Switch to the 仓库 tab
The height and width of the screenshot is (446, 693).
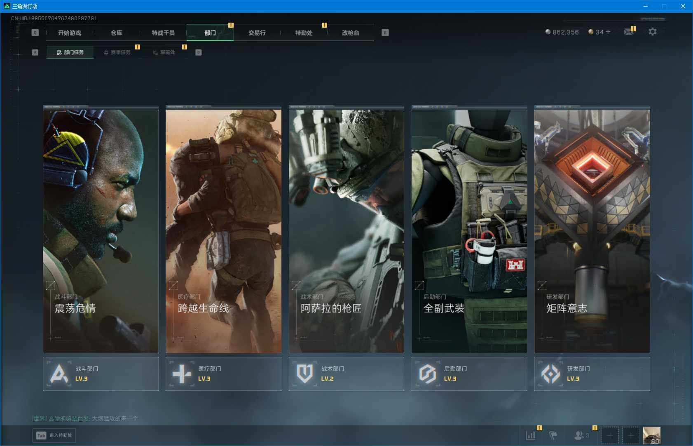(x=117, y=33)
